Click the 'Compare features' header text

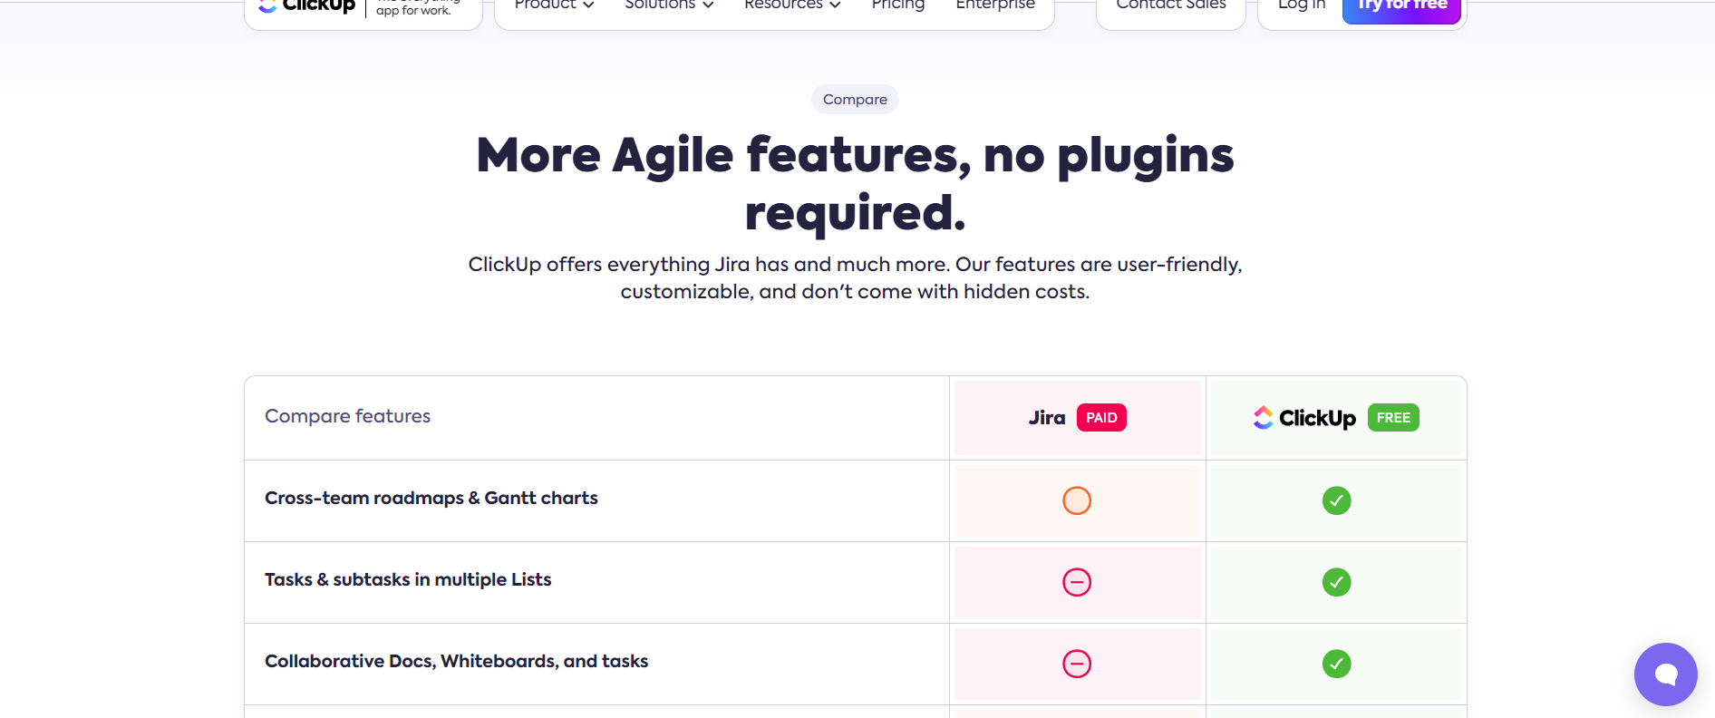[x=347, y=416]
